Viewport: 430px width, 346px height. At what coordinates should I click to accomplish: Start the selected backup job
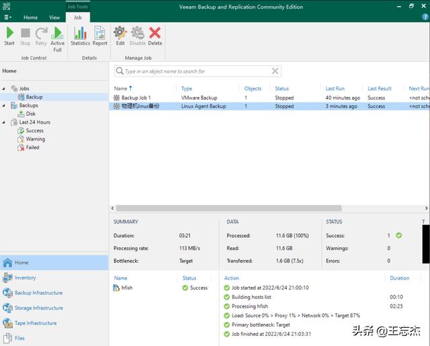click(9, 36)
